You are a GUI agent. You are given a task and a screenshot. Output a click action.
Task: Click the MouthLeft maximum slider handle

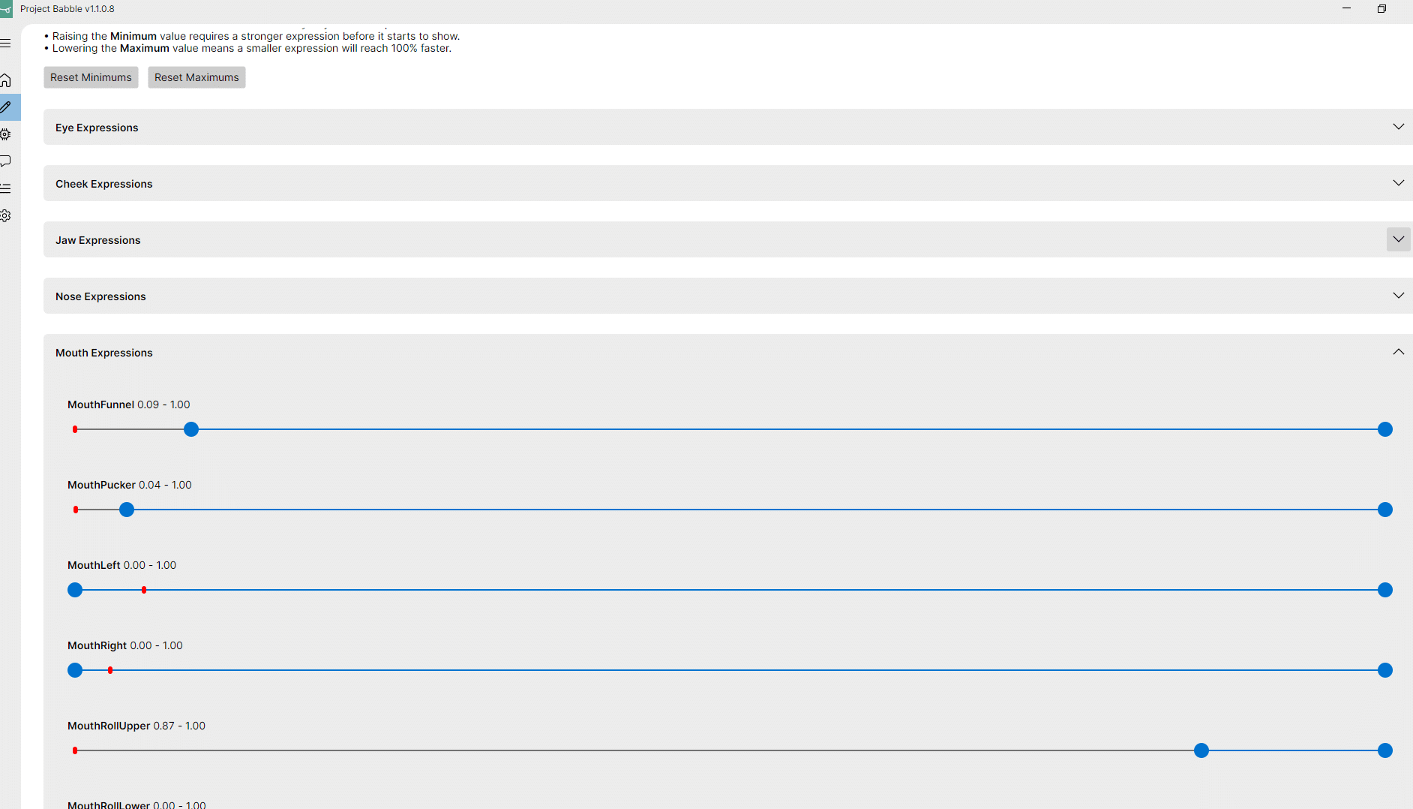tap(1385, 590)
